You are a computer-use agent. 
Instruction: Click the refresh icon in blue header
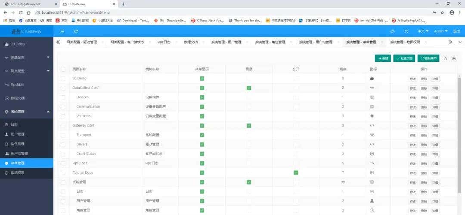click(x=76, y=31)
